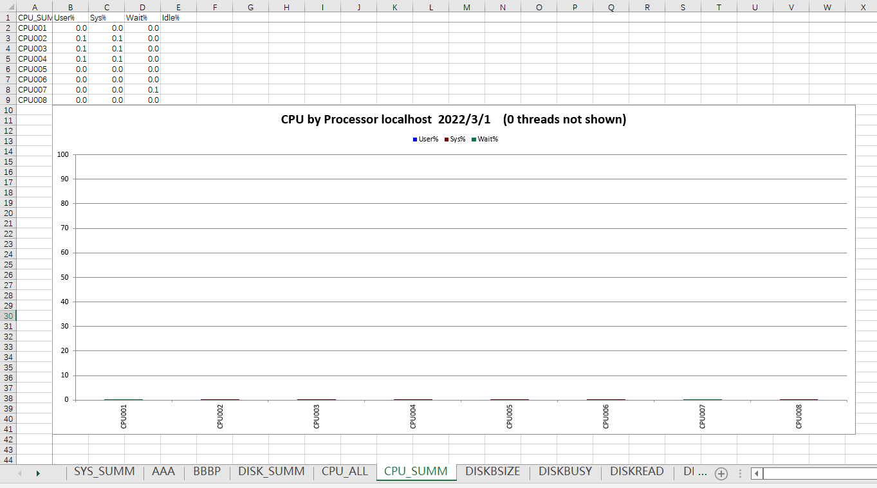Select worksheet cell A9 containing CPU008
877x488 pixels.
(34, 100)
